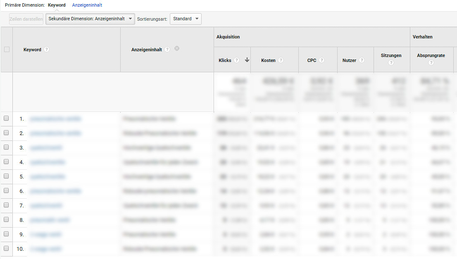Click help icon beside Anzeigeninhalt column header
Screen dimensions: 457x259
(167, 50)
